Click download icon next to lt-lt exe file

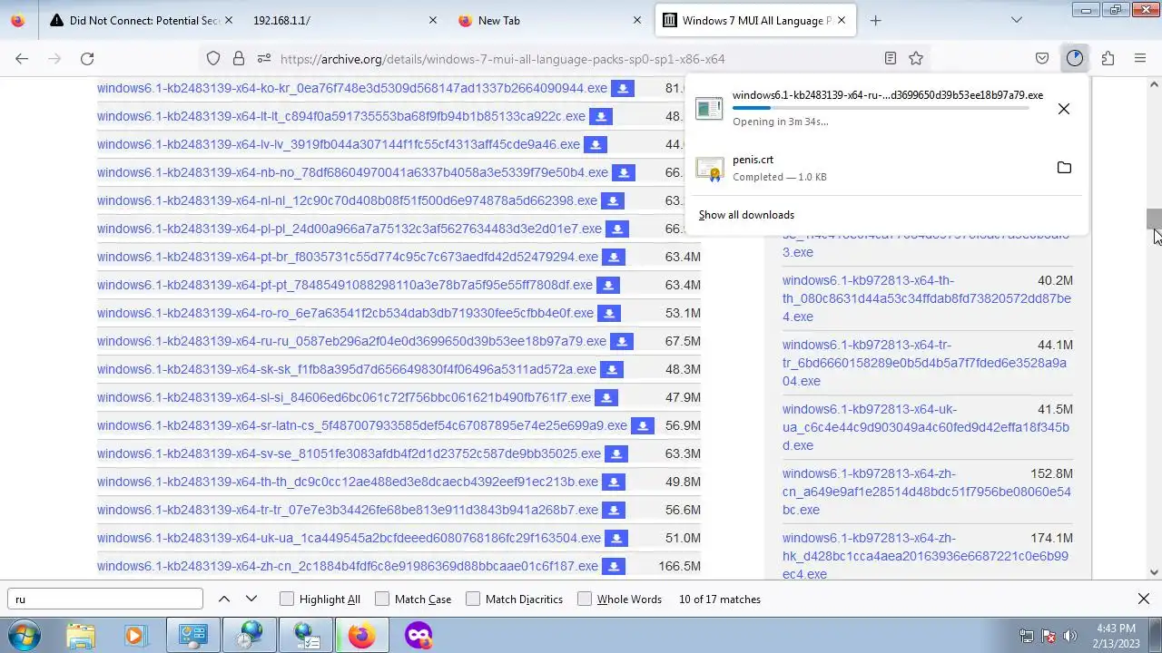pyautogui.click(x=600, y=117)
